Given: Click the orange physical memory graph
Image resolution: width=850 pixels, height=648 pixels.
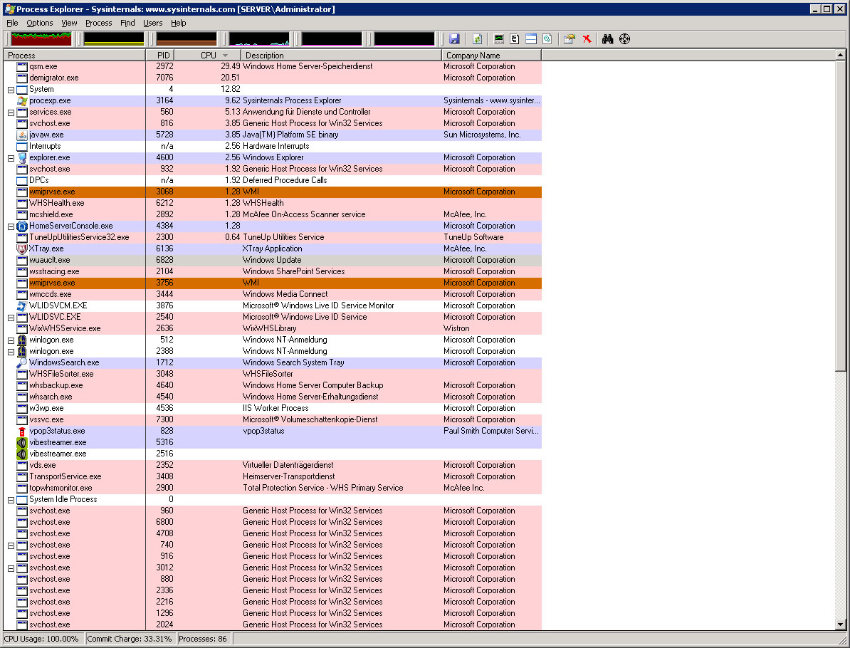Looking at the screenshot, I should [187, 39].
